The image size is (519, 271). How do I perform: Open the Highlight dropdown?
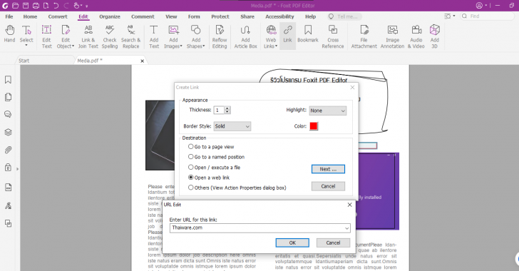click(328, 111)
